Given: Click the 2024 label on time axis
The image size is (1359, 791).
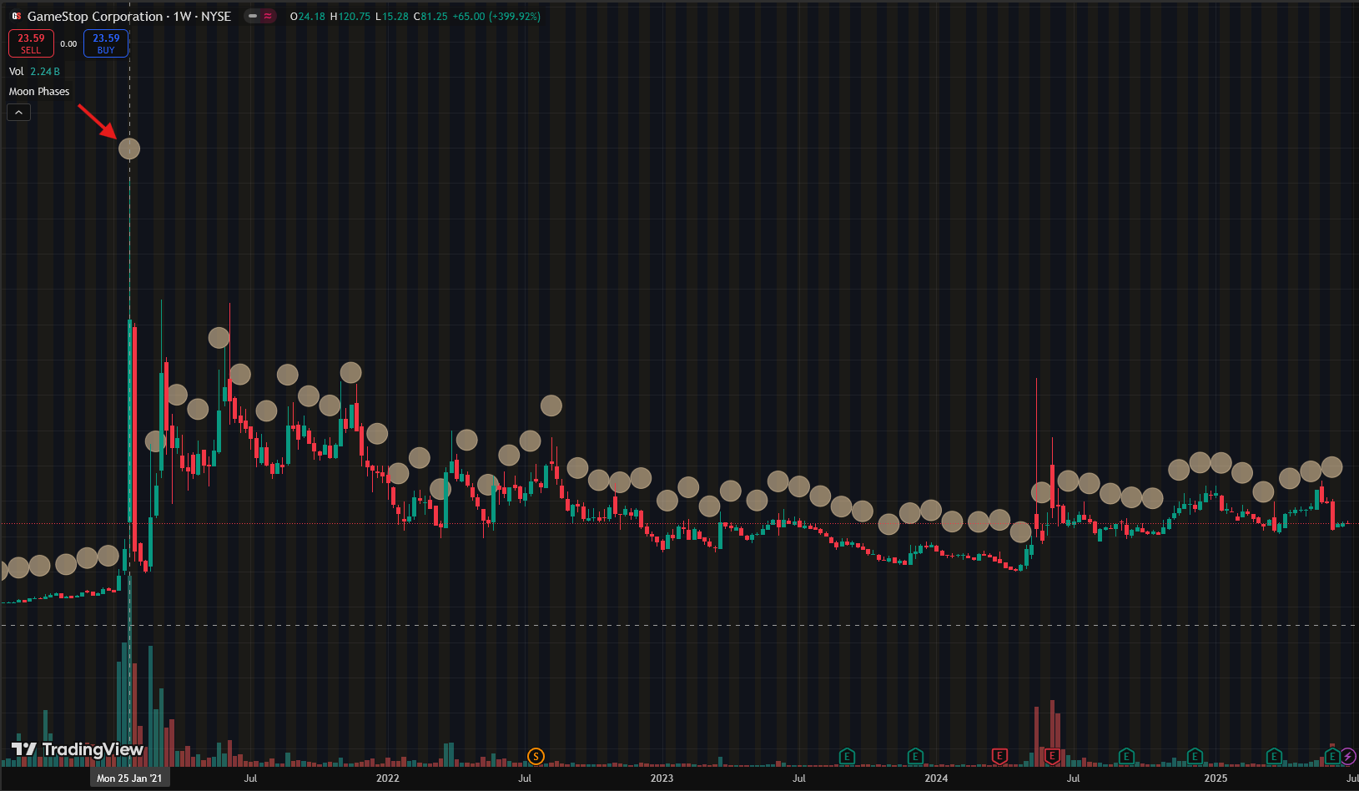Looking at the screenshot, I should (936, 778).
